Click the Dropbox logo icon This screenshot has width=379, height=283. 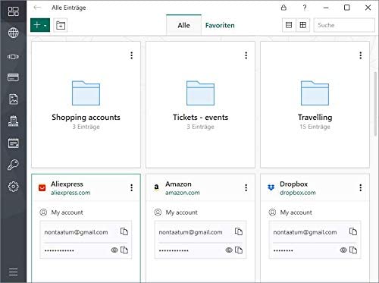click(271, 187)
